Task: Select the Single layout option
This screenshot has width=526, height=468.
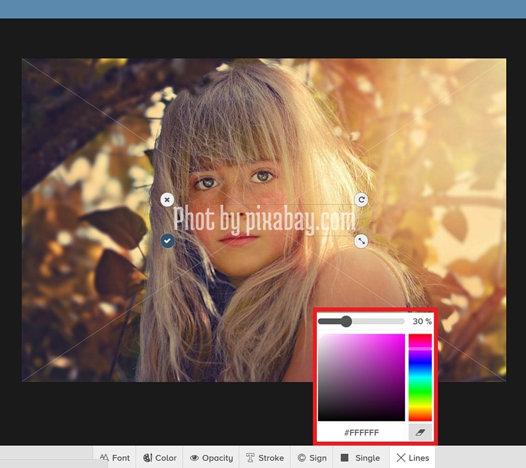Action: coord(361,457)
